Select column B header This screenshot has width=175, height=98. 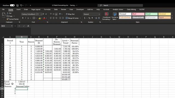click(x=22, y=37)
